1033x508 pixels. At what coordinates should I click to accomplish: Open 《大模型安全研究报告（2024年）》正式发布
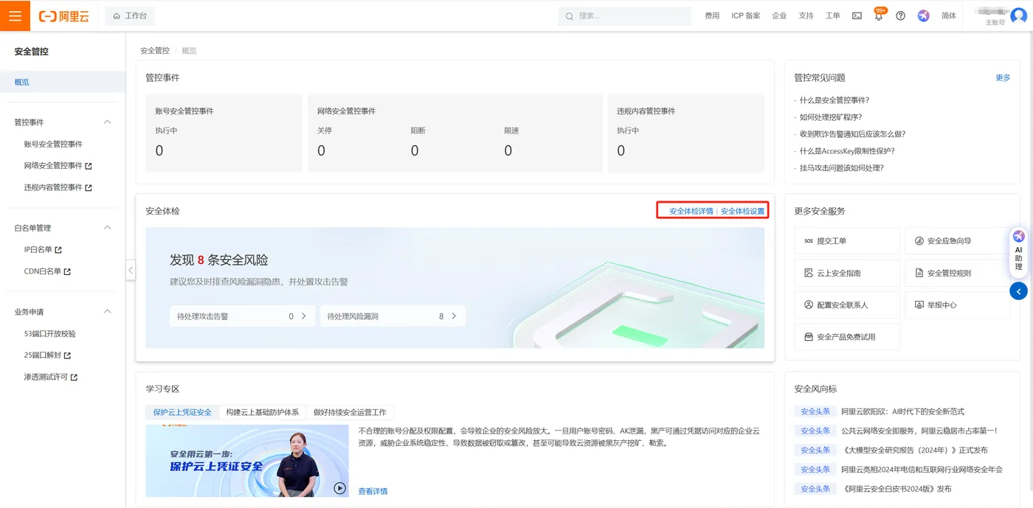click(914, 450)
